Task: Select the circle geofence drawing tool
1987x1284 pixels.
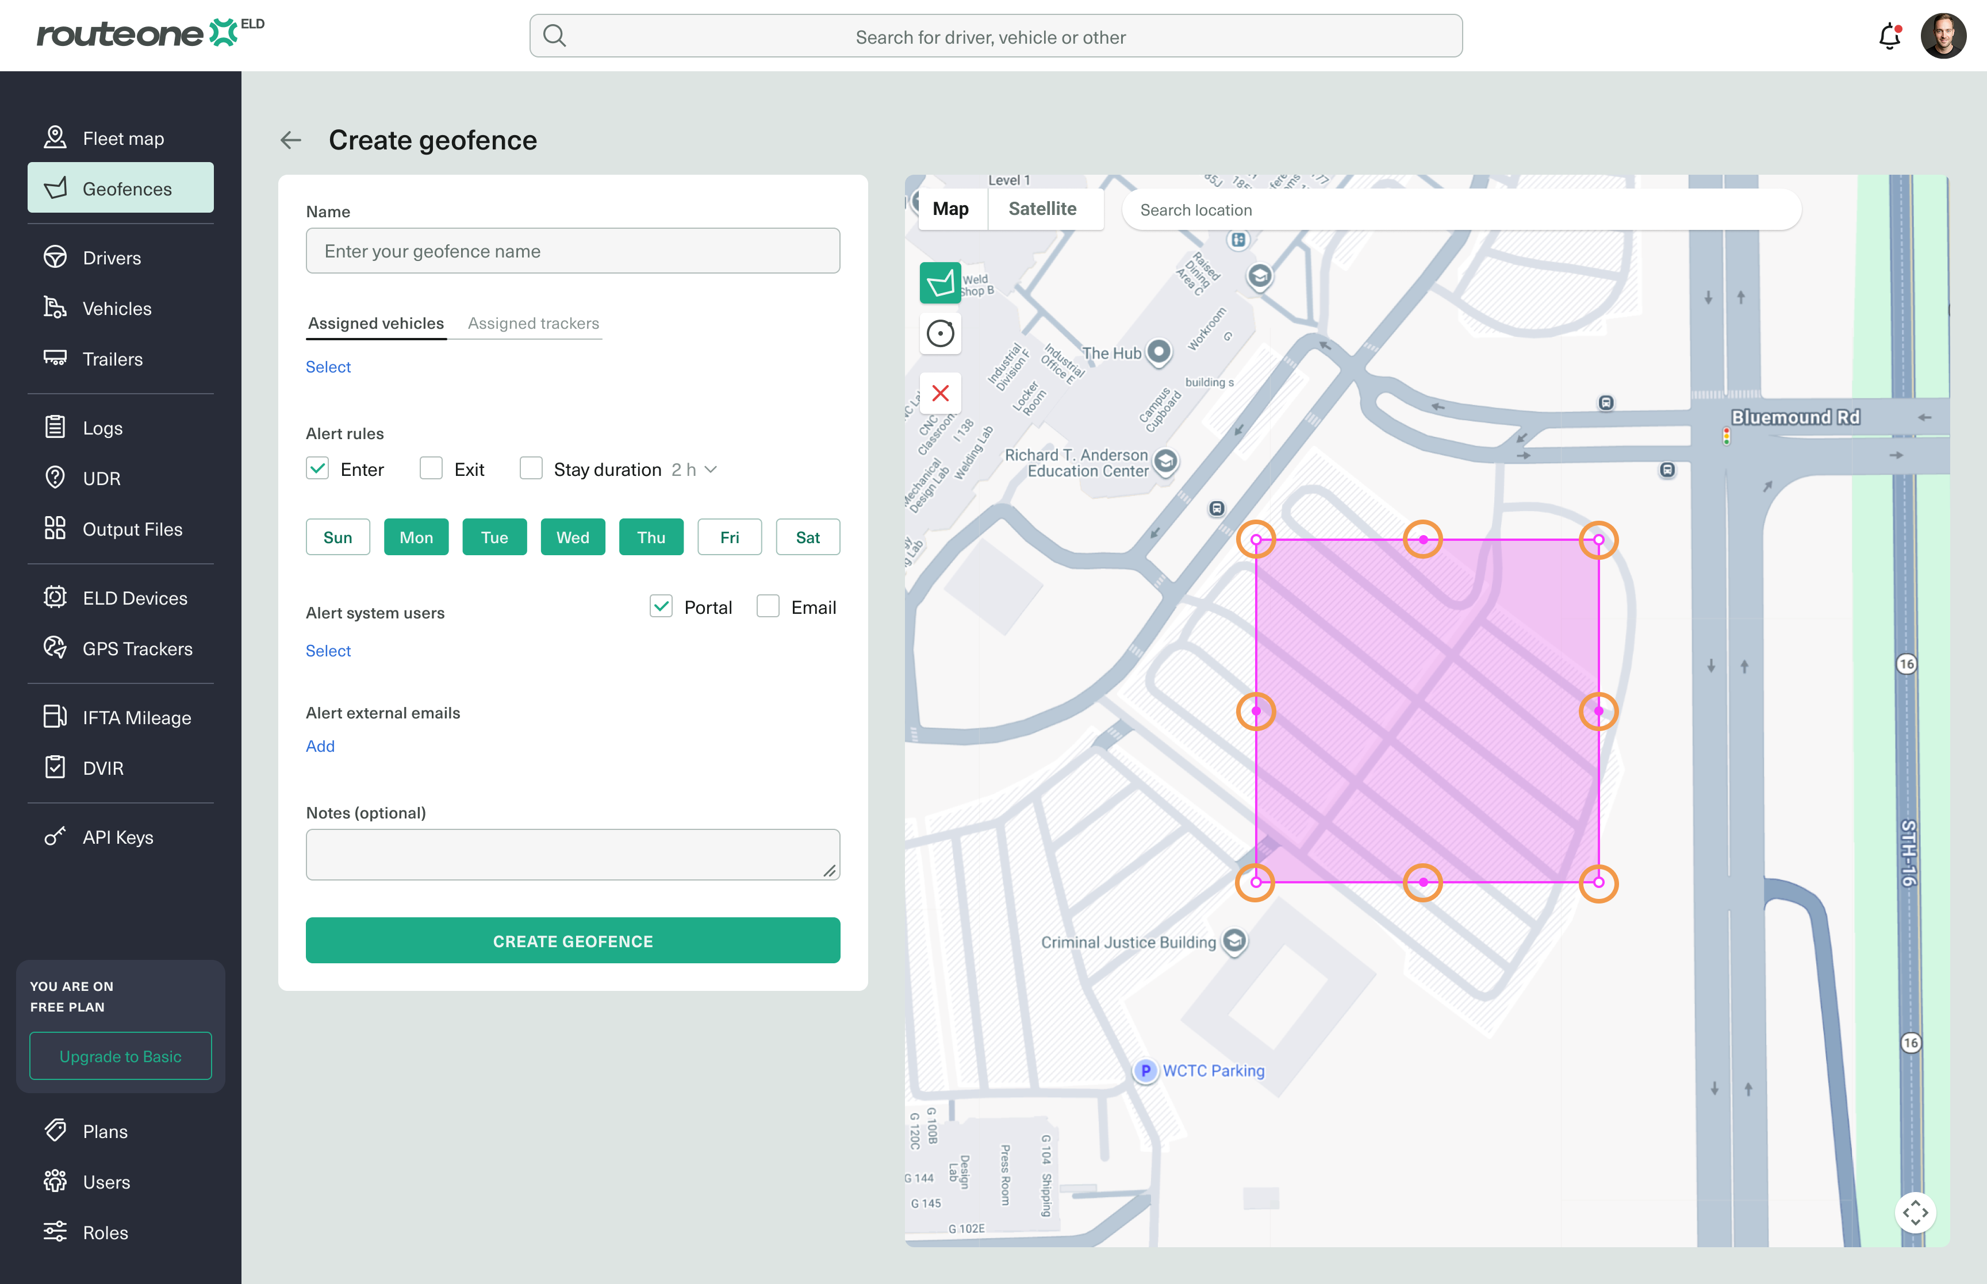Action: pos(939,333)
